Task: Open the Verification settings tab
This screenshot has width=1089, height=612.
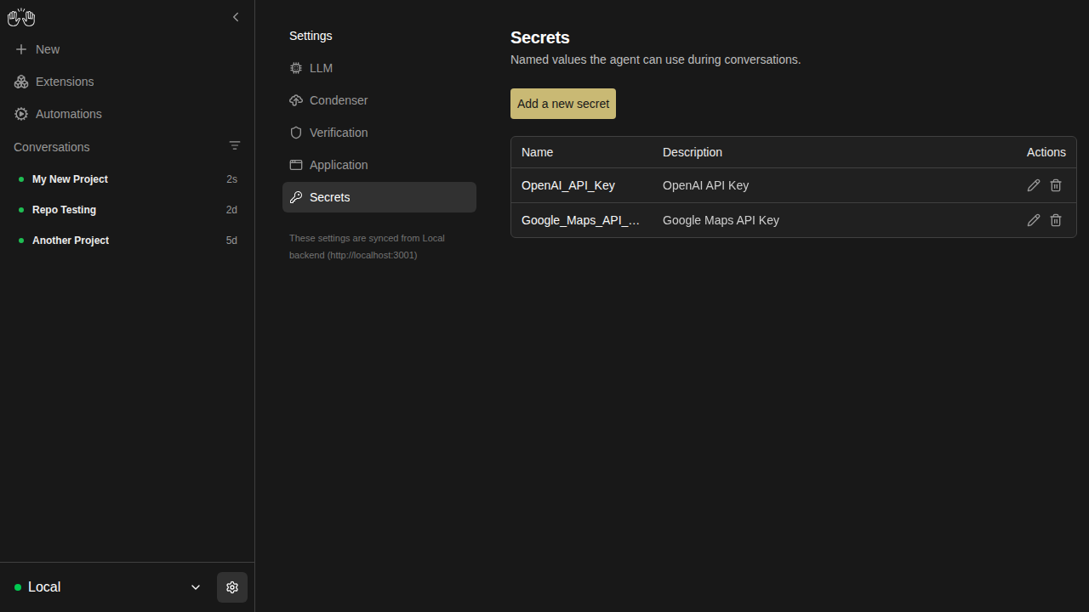Action: [x=379, y=133]
